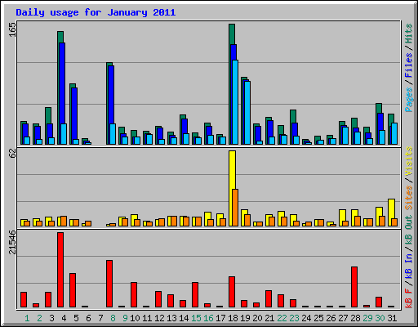Click the 'Files' legend label

409,65
